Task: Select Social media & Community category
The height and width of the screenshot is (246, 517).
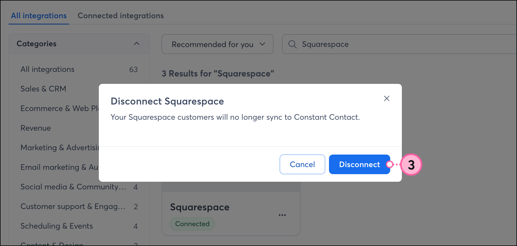Action: click(73, 187)
